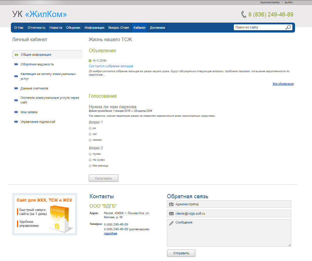This screenshot has height=261, width=312.
Task: Click the ЖКХ site promo banner
Action: (x=45, y=214)
